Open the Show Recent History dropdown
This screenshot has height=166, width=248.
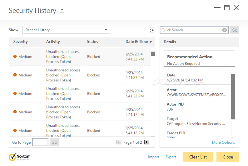coord(66,30)
